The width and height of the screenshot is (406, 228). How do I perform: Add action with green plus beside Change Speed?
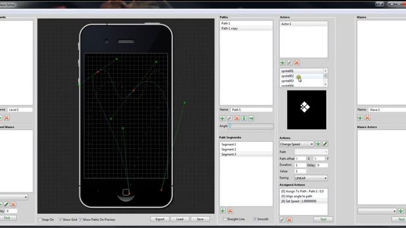(318, 144)
